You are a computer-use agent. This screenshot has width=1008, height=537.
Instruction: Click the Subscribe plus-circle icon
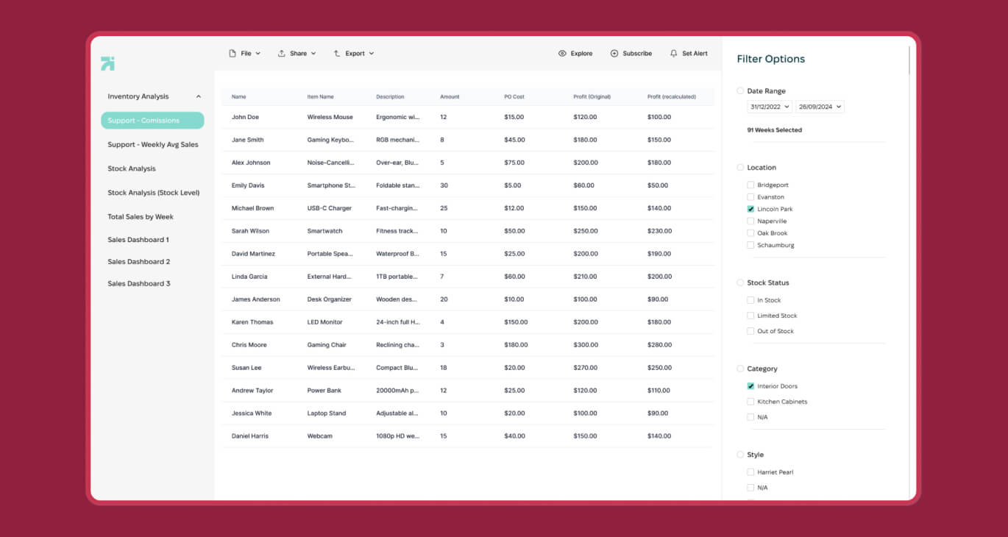[614, 54]
